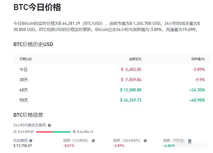
Task: Click info icon beside 涨跌（24小时内）
Action: pyautogui.click(x=145, y=141)
